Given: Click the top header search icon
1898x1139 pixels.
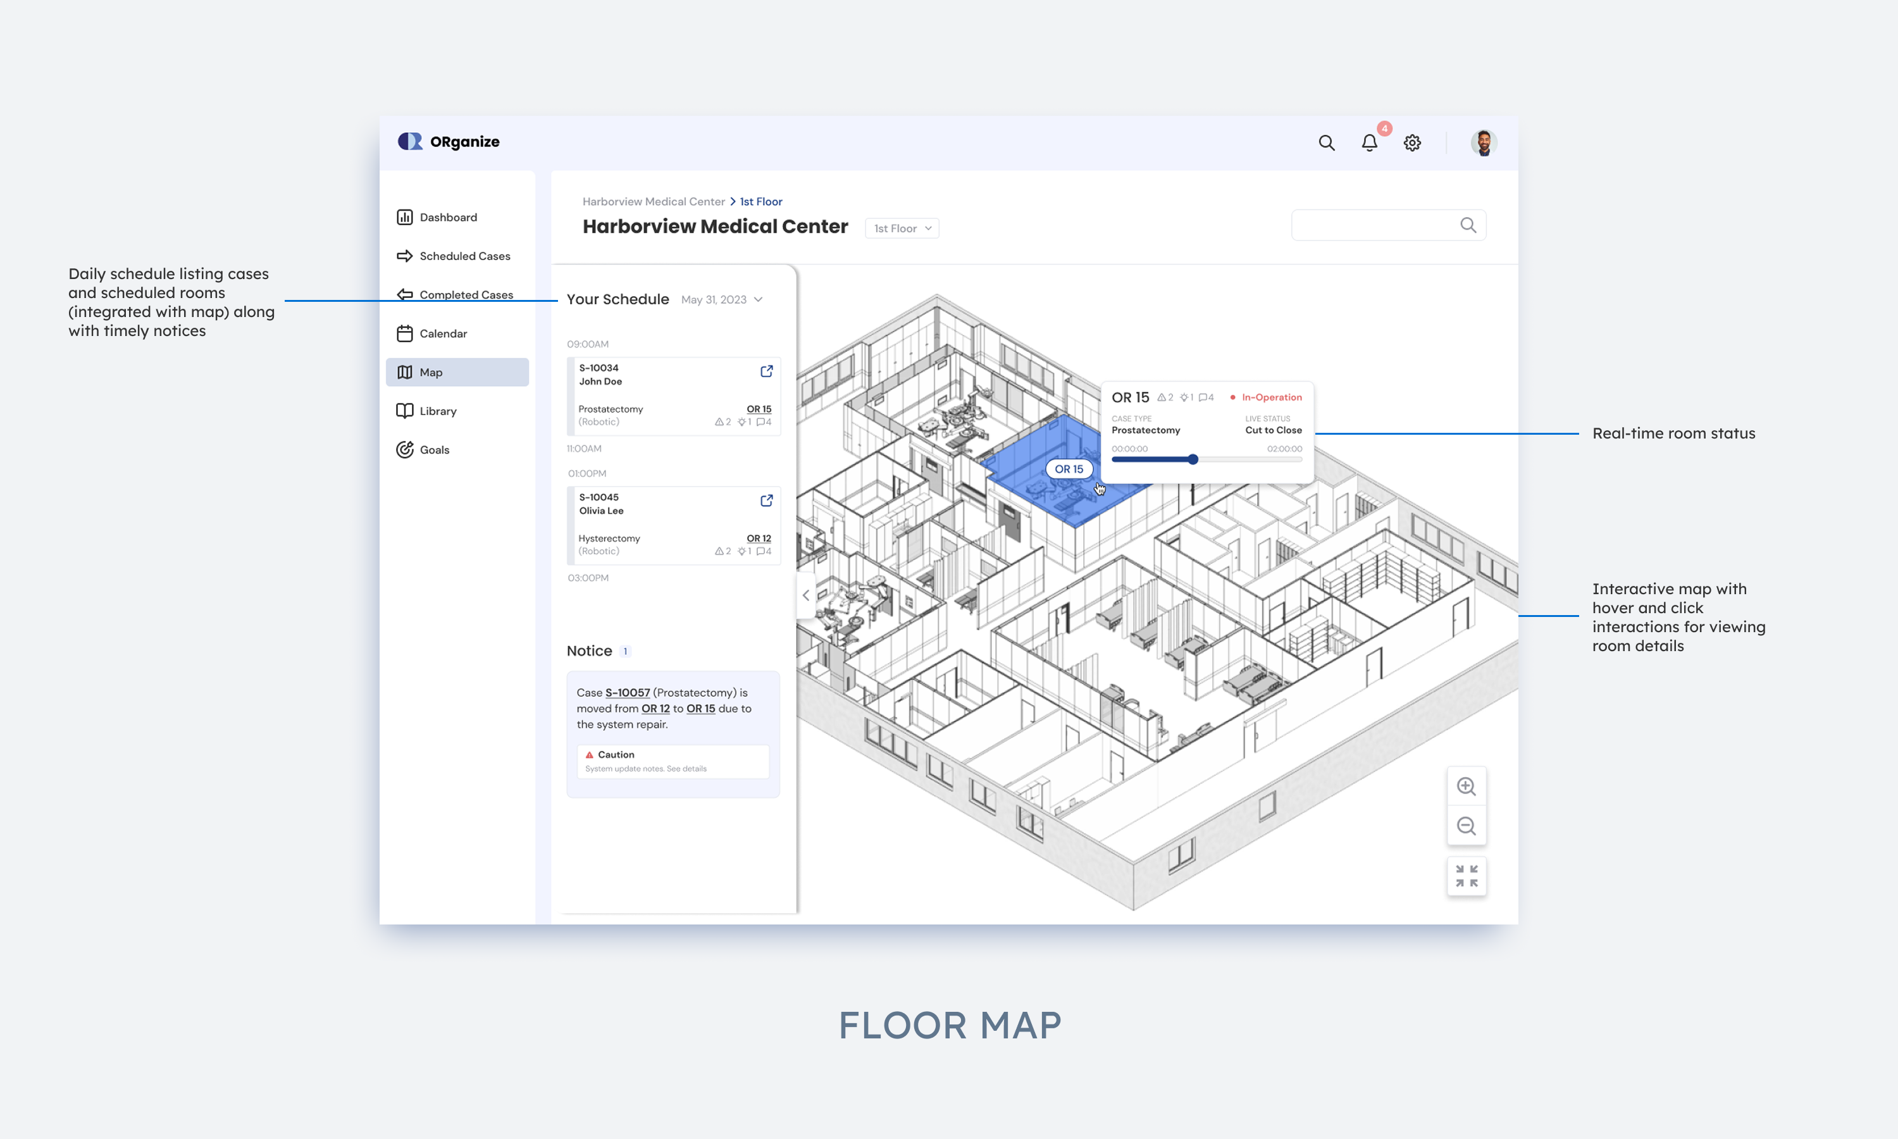Looking at the screenshot, I should coord(1327,143).
